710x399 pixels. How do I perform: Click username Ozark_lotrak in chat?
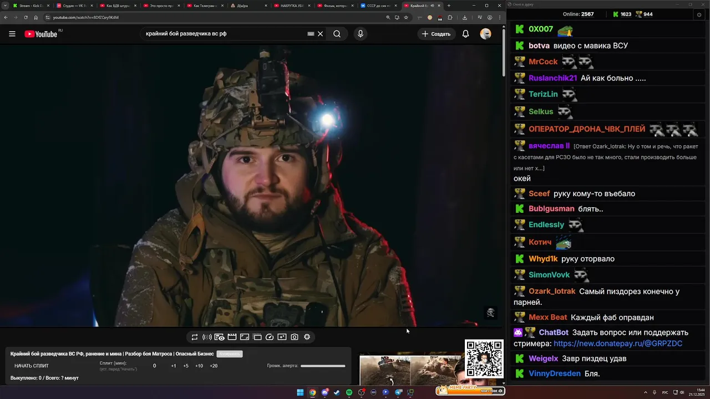pyautogui.click(x=552, y=291)
